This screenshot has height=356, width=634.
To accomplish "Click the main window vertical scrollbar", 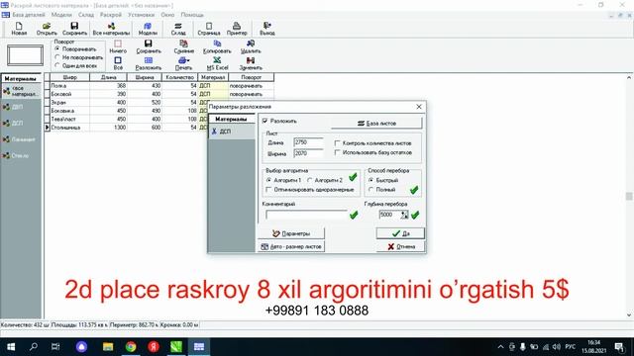I will click(629, 196).
